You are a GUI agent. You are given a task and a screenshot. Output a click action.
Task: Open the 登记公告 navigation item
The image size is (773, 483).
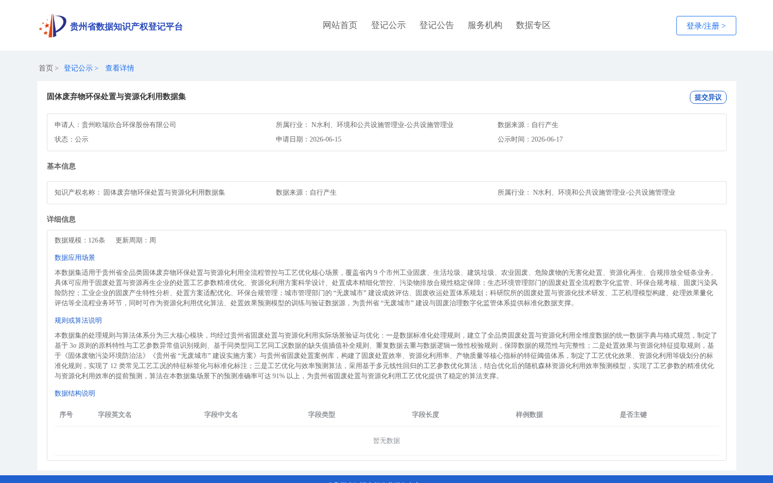437,25
